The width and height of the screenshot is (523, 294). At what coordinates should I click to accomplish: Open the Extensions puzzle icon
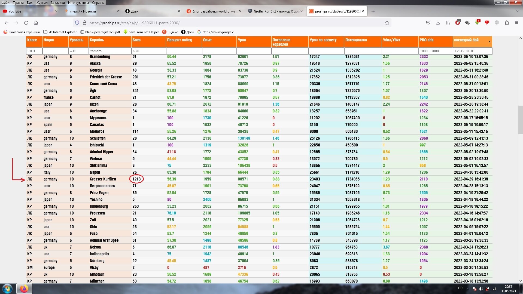[507, 23]
